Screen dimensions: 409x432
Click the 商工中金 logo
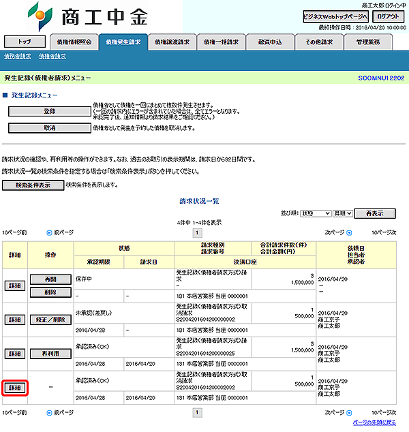click(x=88, y=16)
